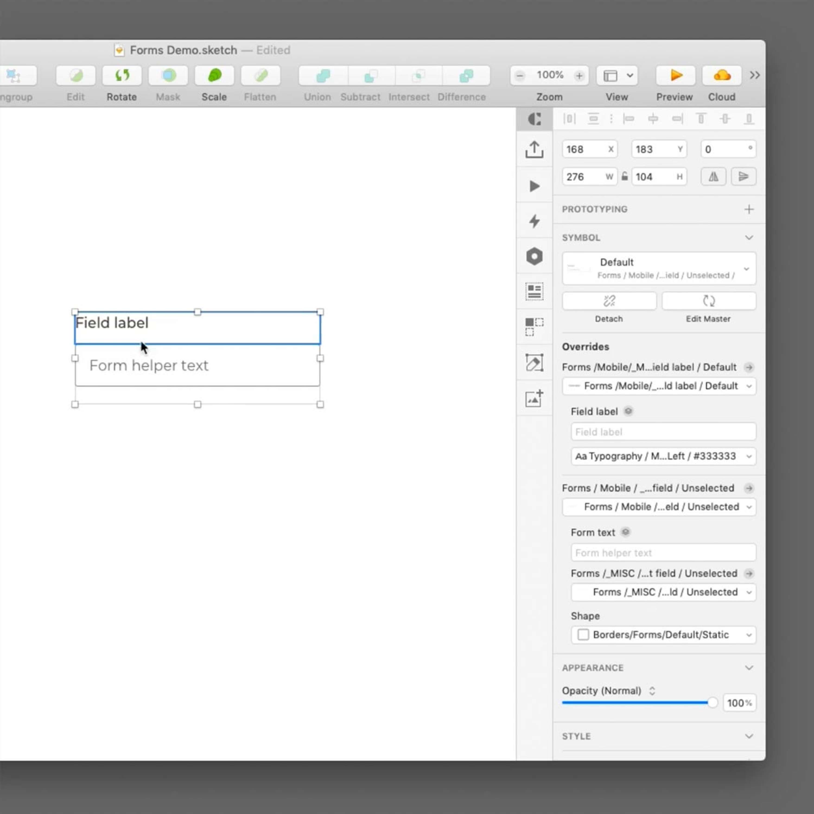814x814 pixels.
Task: Click the Y position field
Action: coord(659,149)
